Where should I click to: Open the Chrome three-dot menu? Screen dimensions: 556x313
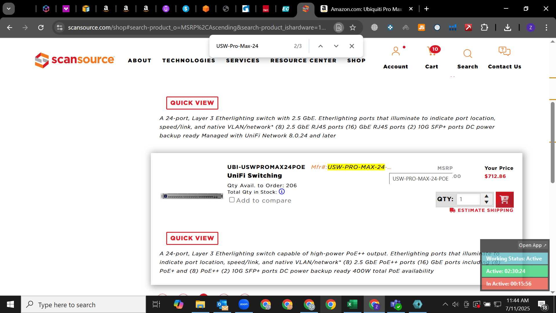point(546,28)
